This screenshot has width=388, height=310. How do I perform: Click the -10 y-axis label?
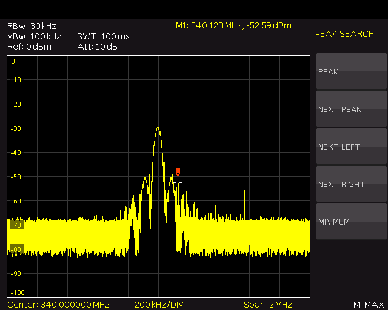16,80
